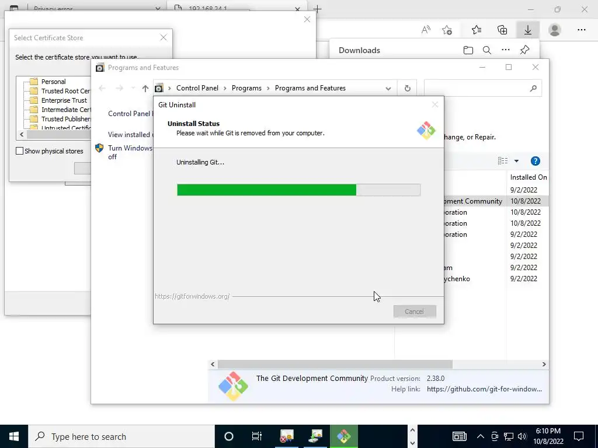
Task: Toggle the Show physical stores checkbox
Action: click(x=19, y=151)
